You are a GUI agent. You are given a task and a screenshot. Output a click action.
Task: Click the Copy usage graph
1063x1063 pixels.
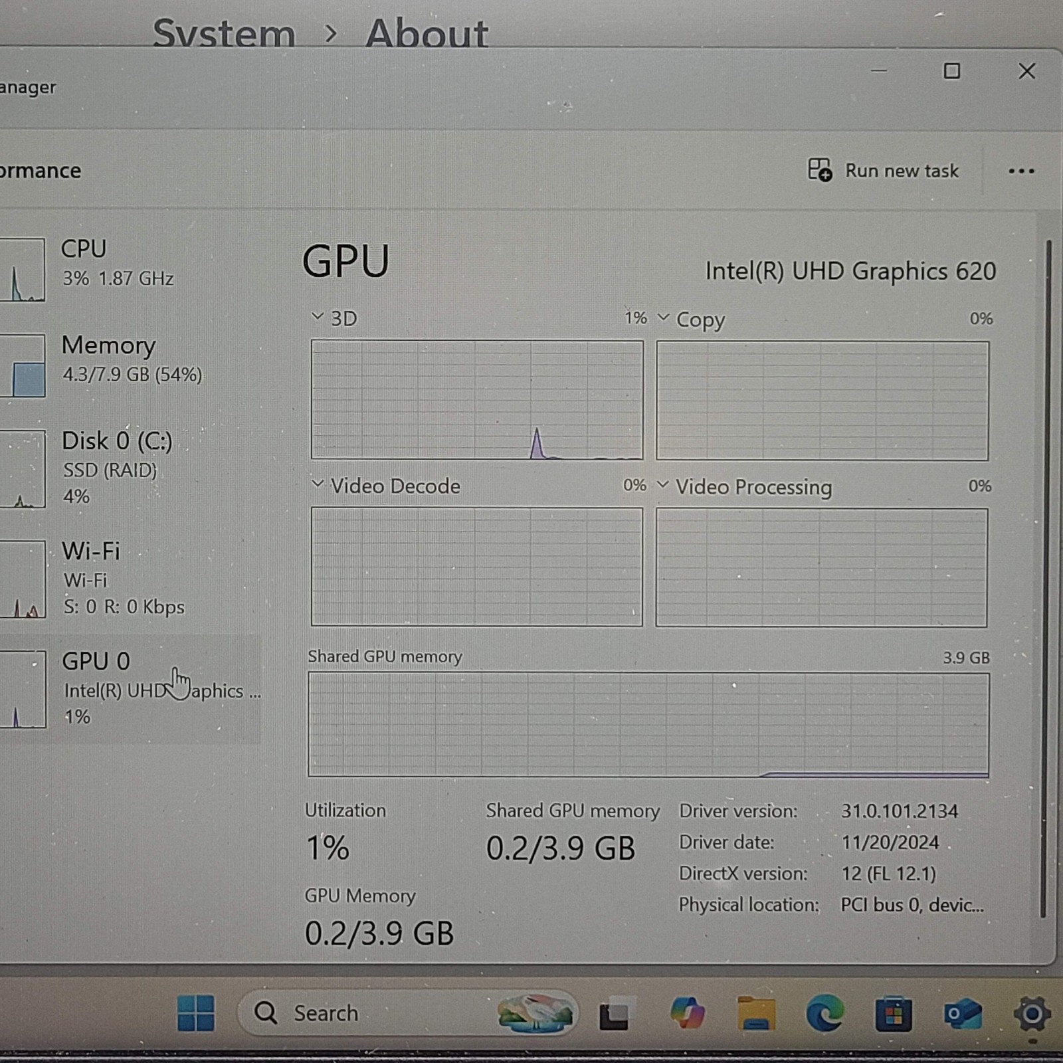[822, 401]
